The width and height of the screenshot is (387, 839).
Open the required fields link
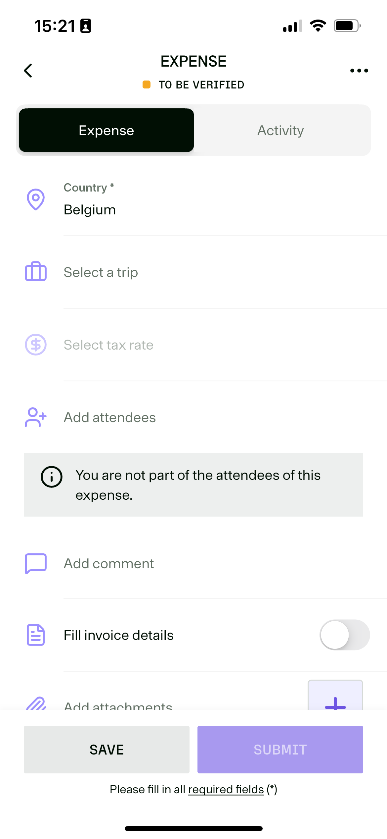click(226, 790)
